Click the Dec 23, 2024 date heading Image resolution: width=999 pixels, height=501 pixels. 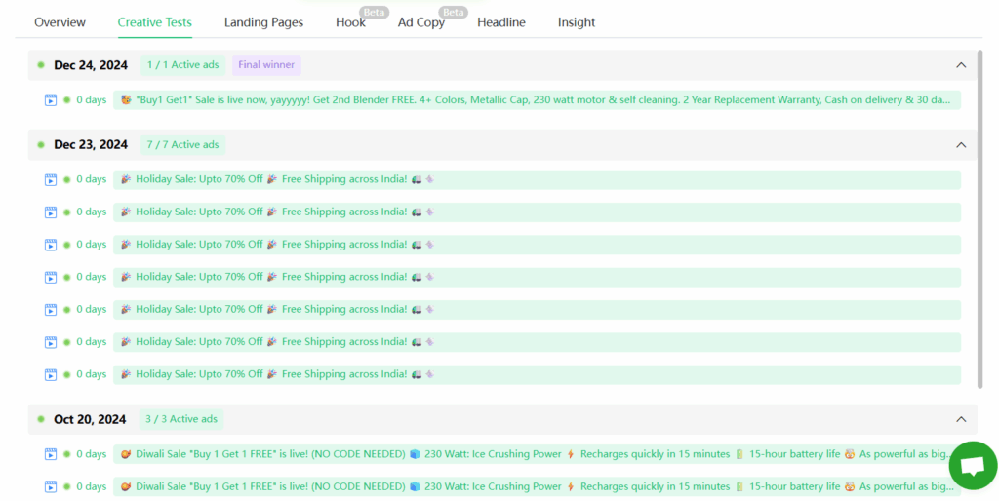pos(91,144)
